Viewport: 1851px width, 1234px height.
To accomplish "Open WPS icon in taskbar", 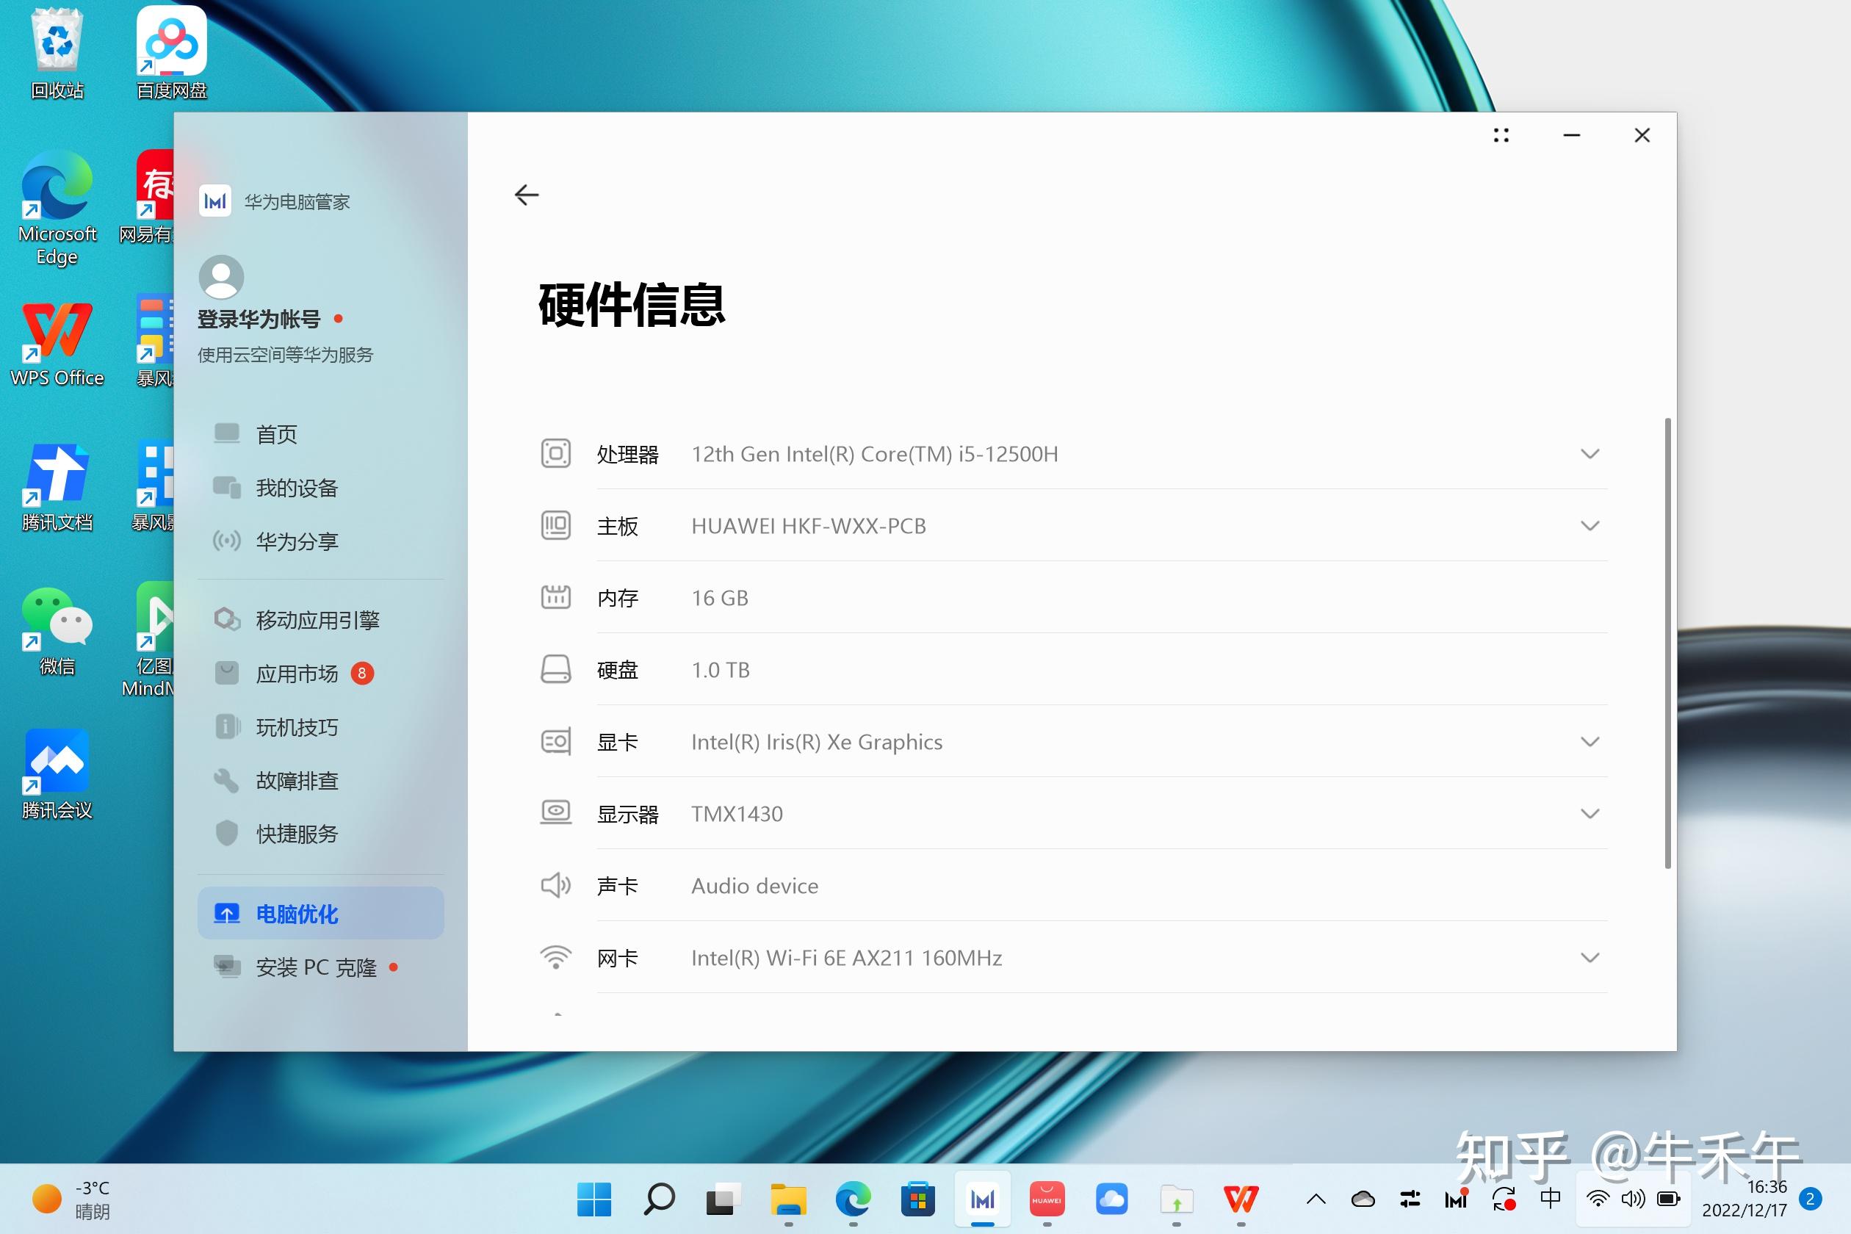I will 1241,1200.
